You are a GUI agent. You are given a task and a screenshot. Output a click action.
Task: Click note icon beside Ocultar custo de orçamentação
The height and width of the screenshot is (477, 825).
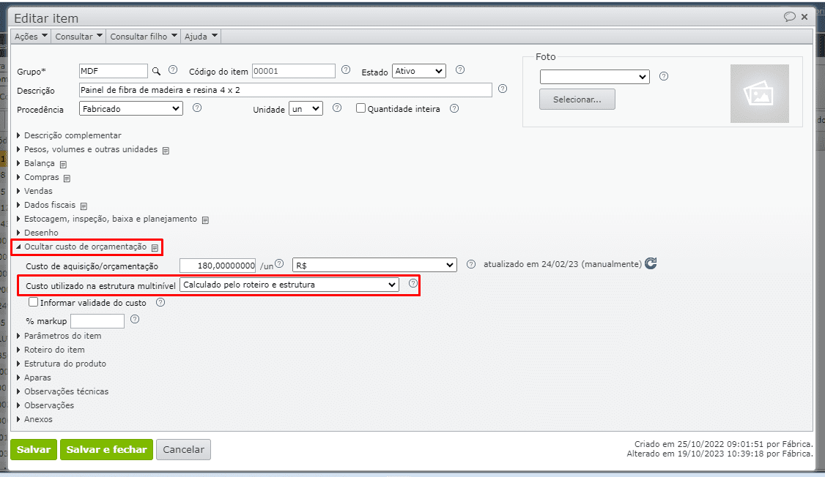155,248
